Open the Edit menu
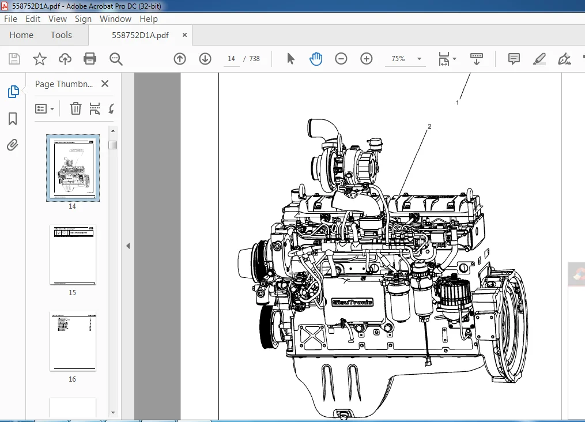 (33, 18)
